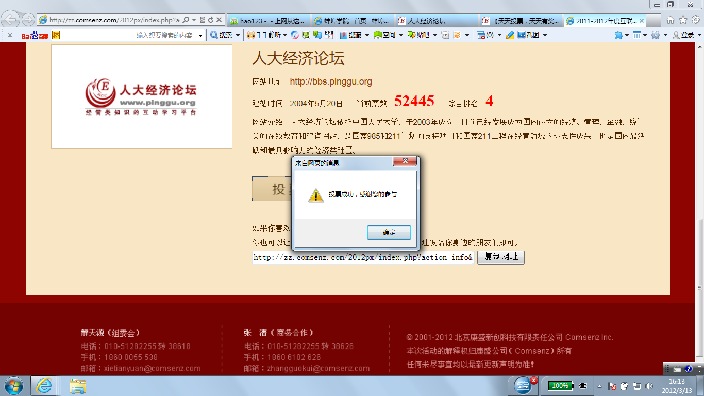This screenshot has width=704, height=396.
Task: Click the 复制网址 button
Action: (x=501, y=257)
